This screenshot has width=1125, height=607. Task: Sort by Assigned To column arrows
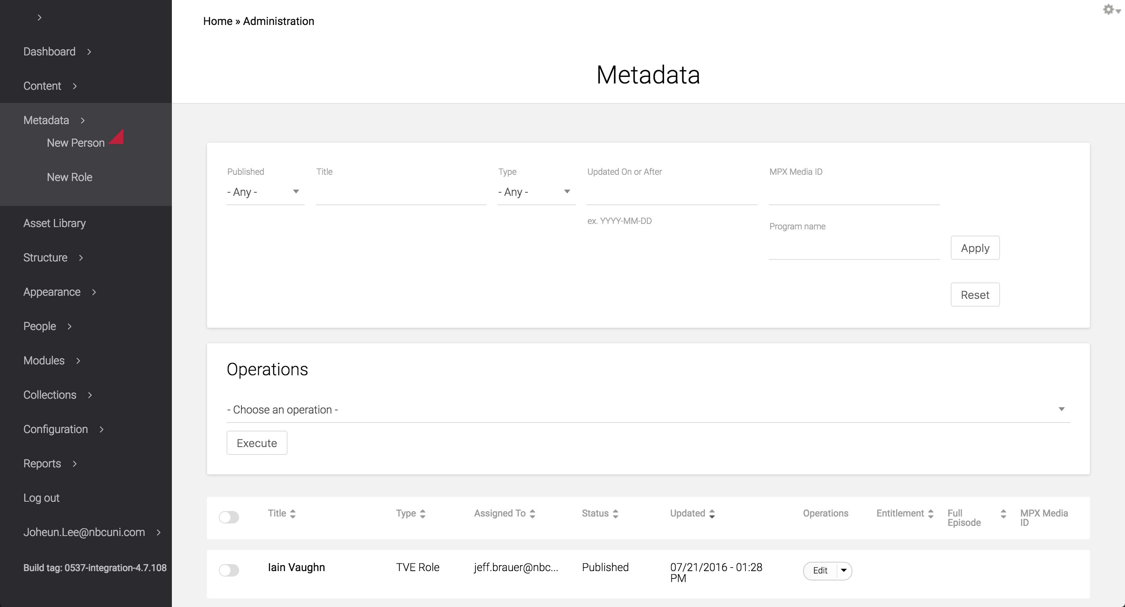532,514
